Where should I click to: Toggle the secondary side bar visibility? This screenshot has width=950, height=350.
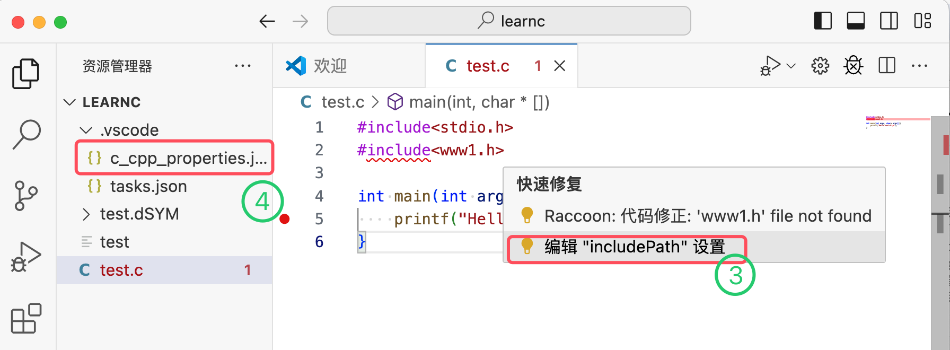coord(889,21)
